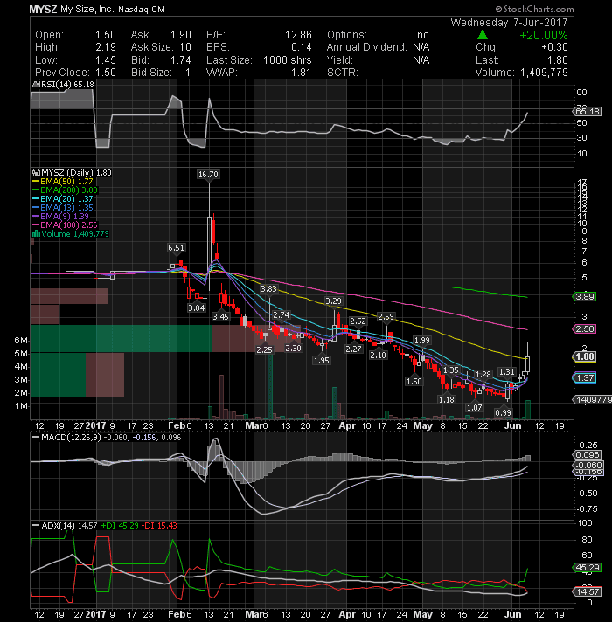Click the Bid price 1.74
612x622 pixels.
[x=181, y=60]
